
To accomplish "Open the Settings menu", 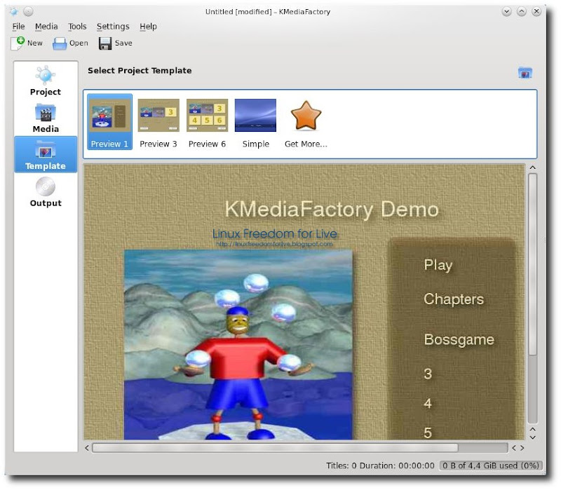I will tap(113, 27).
